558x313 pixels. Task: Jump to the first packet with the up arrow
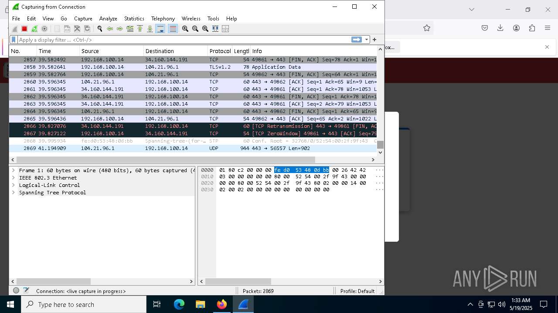[x=140, y=29]
